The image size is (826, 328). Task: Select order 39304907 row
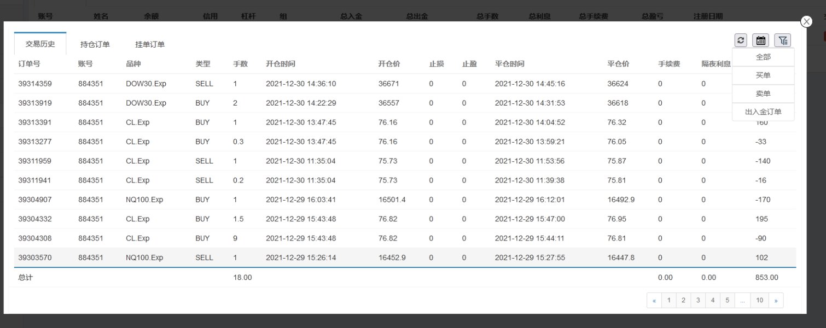coord(405,200)
